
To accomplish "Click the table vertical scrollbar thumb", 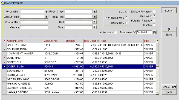I will 157,54.
